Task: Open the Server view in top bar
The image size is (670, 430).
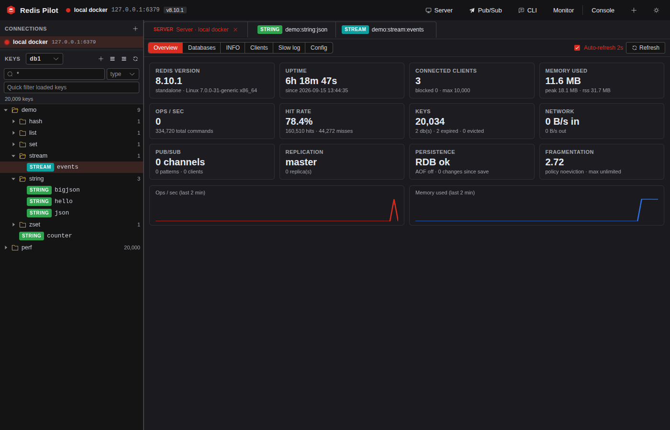Action: [x=439, y=10]
